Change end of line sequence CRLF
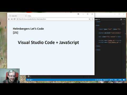Image resolution: width=127 pixels, height=95 pixels. 116,80
